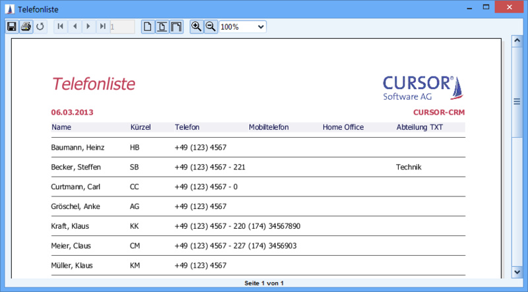Click the vertical scrollbar down arrow
528x292 pixels.
tap(517, 272)
